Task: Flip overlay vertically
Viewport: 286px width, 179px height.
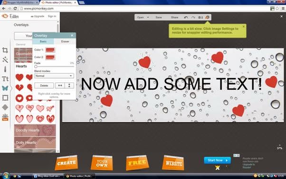Action: (69, 86)
